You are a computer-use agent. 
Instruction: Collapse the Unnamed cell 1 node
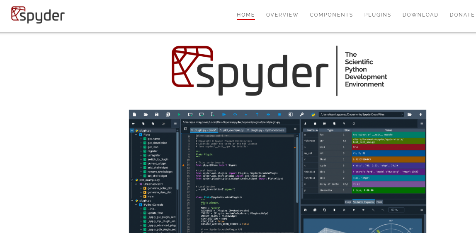(x=136, y=184)
